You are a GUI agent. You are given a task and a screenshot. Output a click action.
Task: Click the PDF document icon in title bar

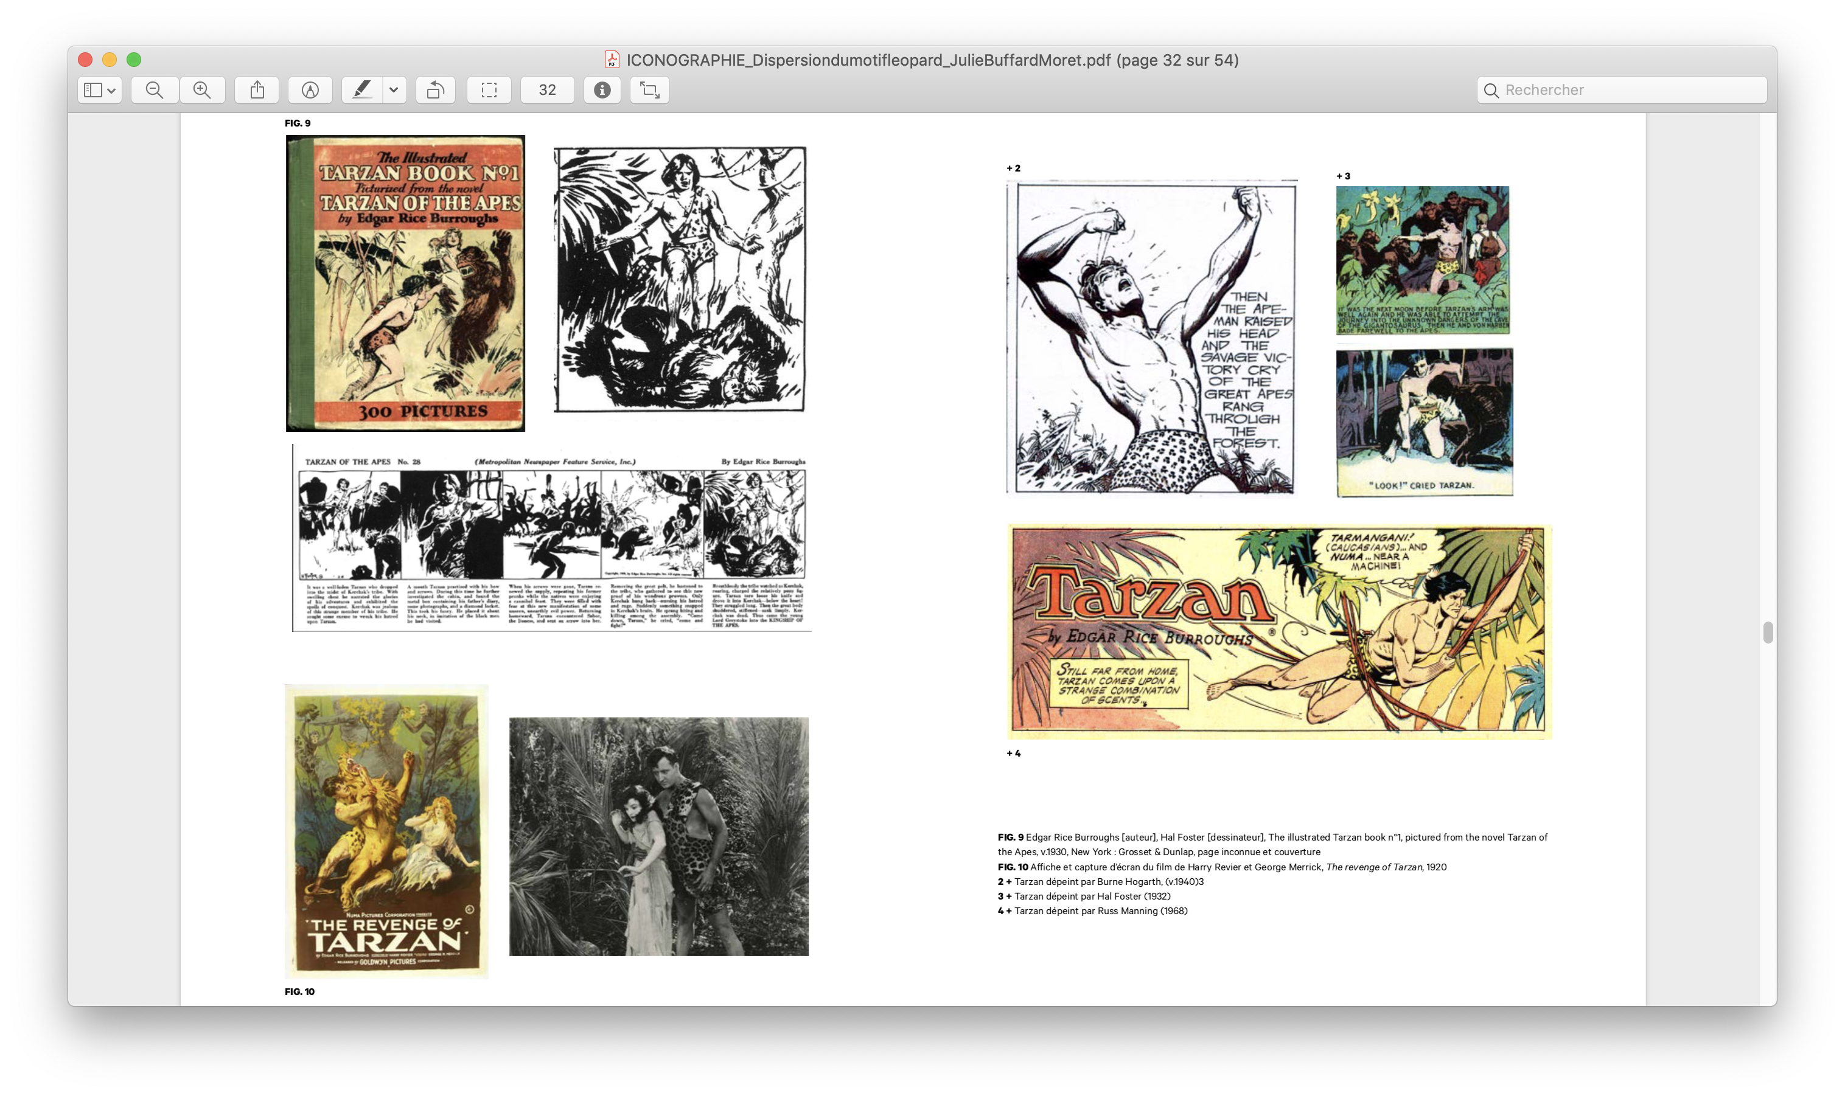612,60
